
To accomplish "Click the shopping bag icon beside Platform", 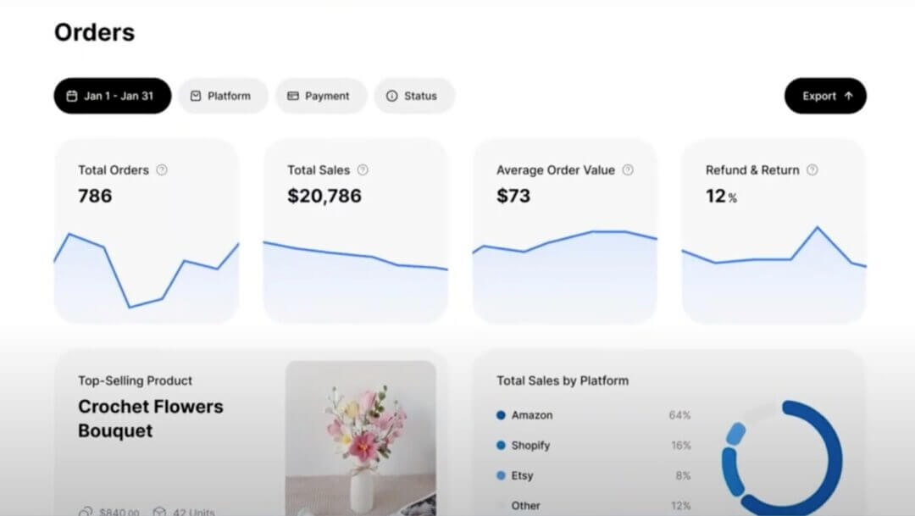I will pyautogui.click(x=196, y=96).
